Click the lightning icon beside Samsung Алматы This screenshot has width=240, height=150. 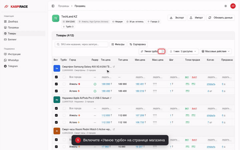pyautogui.click(x=79, y=84)
